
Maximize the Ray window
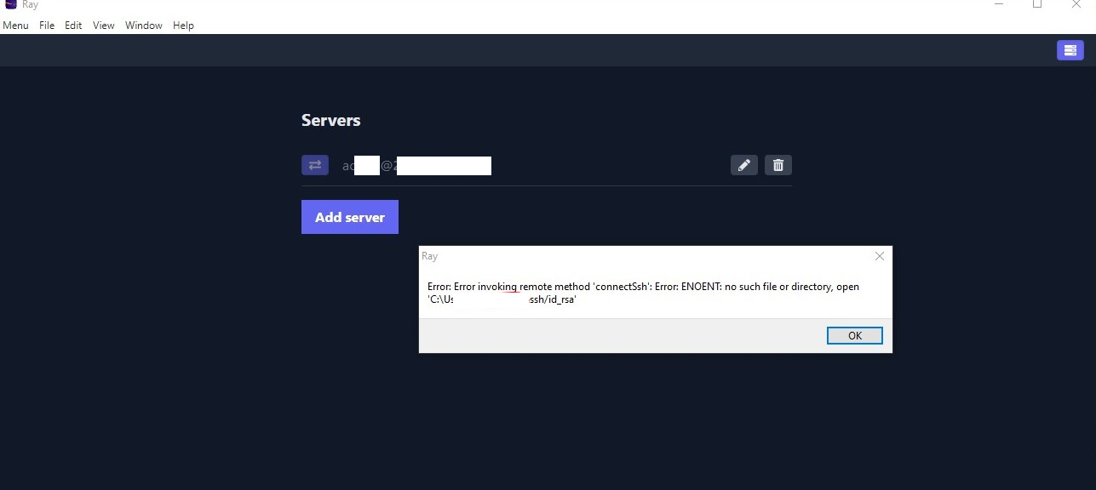pos(1036,5)
